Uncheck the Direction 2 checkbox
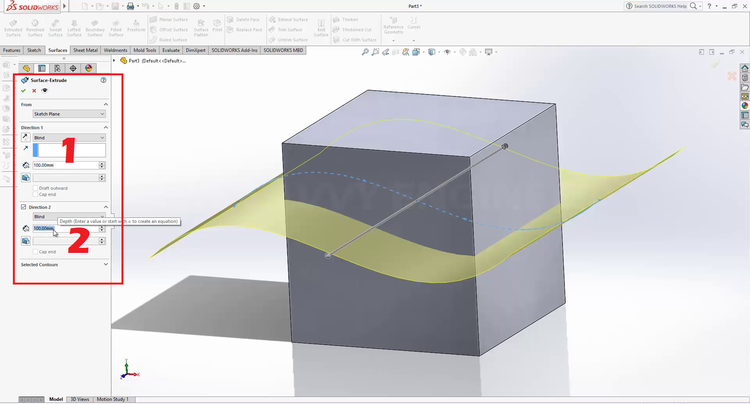 [x=23, y=207]
